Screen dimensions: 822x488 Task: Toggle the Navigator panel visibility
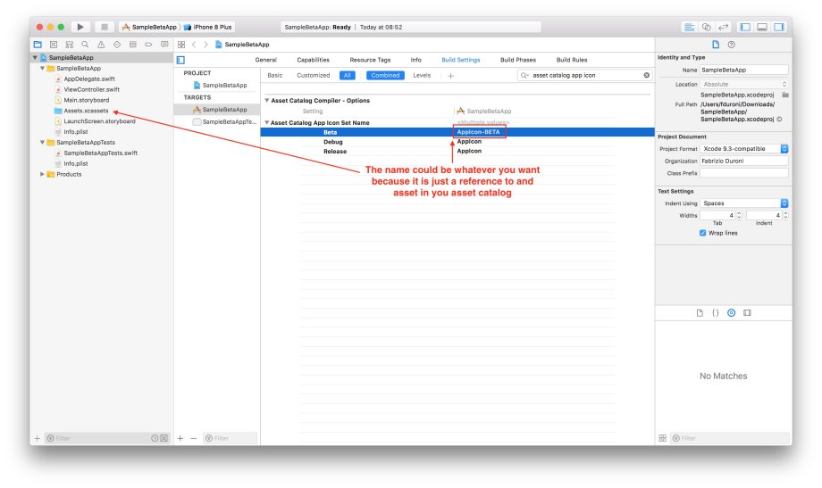pos(745,27)
